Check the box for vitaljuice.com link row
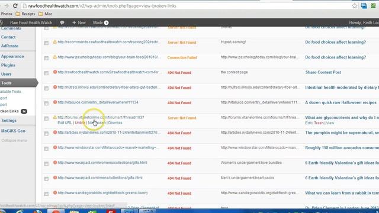 coord(46,104)
